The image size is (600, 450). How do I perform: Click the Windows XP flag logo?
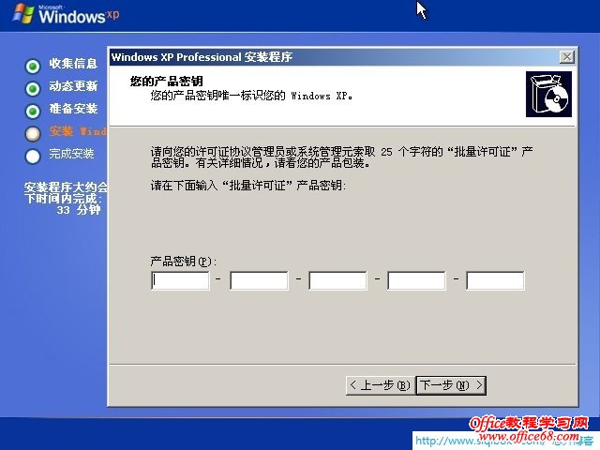[x=23, y=14]
